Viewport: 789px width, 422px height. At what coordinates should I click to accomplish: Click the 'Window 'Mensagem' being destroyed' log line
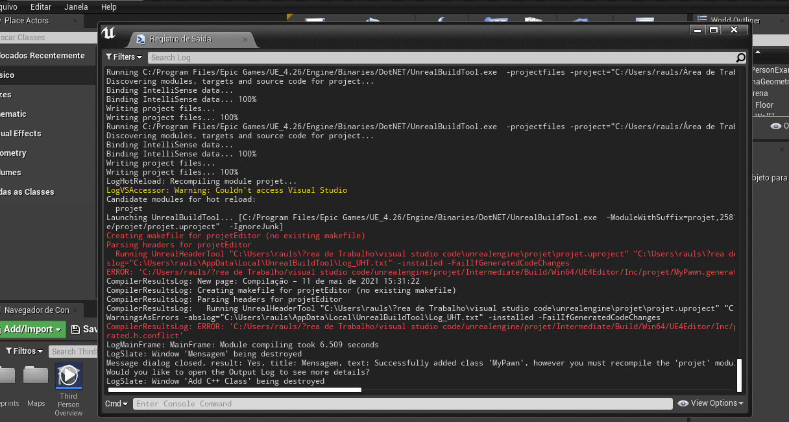204,354
